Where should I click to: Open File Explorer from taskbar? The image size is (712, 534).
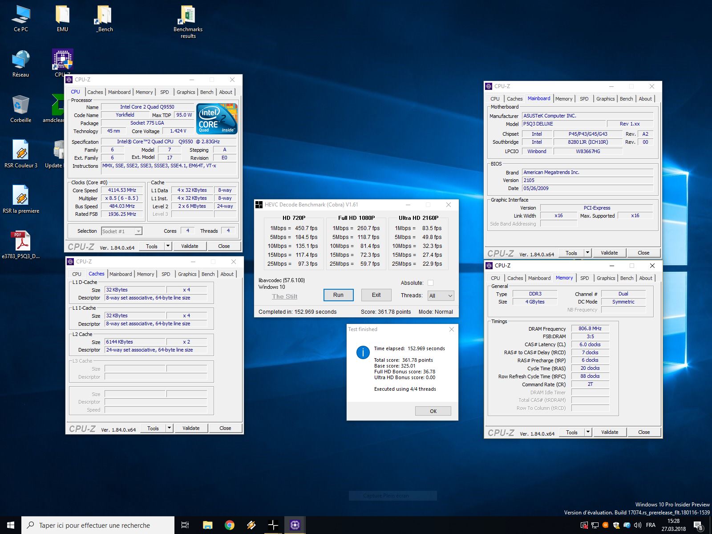click(x=207, y=525)
